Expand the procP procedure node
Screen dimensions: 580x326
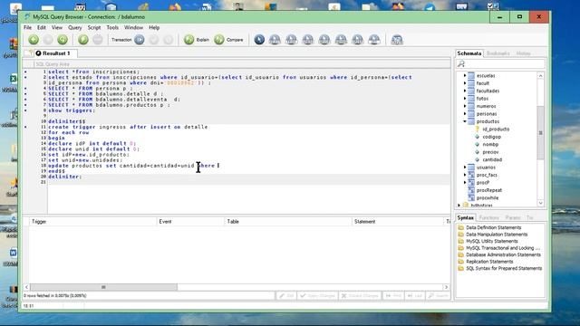(x=465, y=183)
